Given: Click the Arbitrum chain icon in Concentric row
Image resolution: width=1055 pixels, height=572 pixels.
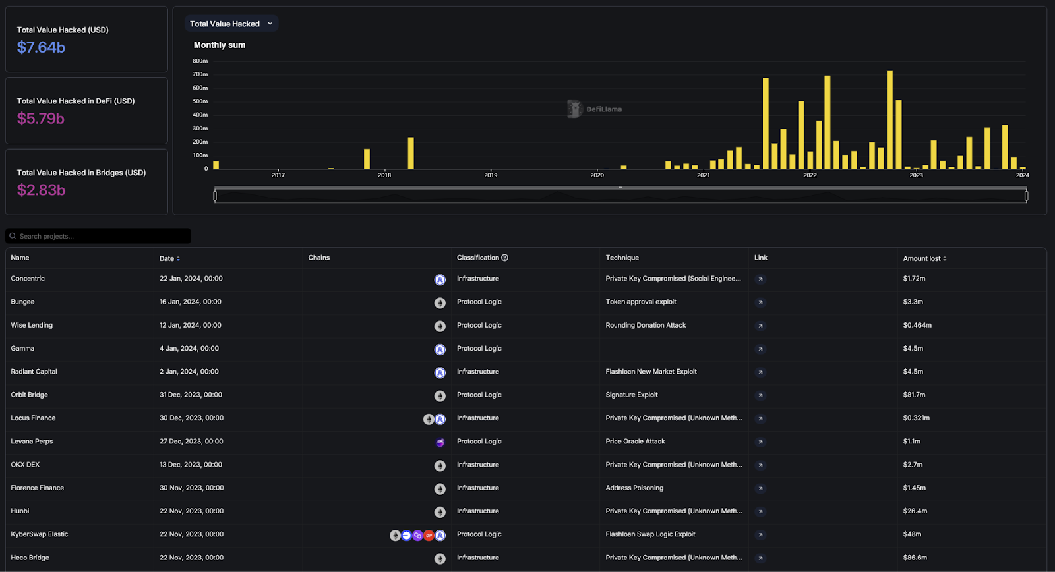Looking at the screenshot, I should point(440,280).
